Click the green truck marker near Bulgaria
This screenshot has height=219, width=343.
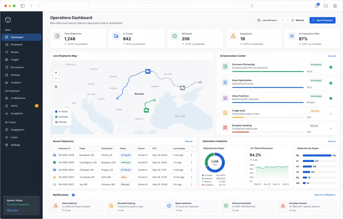coord(146,110)
